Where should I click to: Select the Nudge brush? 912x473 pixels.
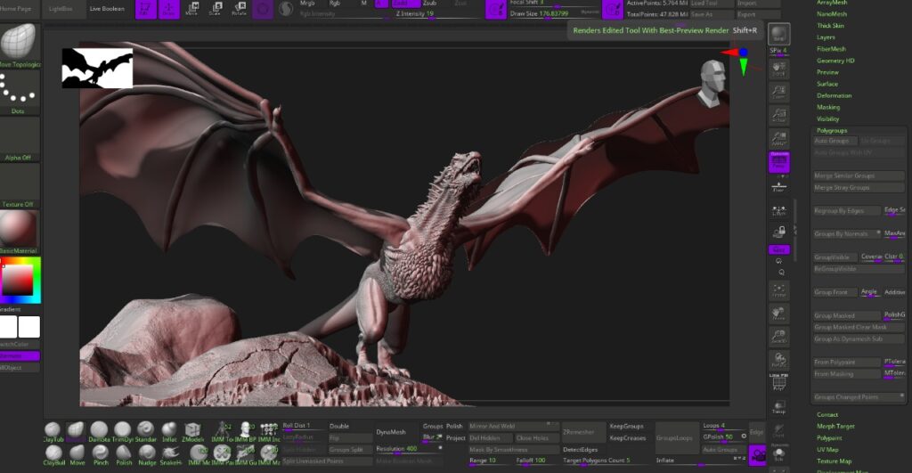tap(147, 455)
